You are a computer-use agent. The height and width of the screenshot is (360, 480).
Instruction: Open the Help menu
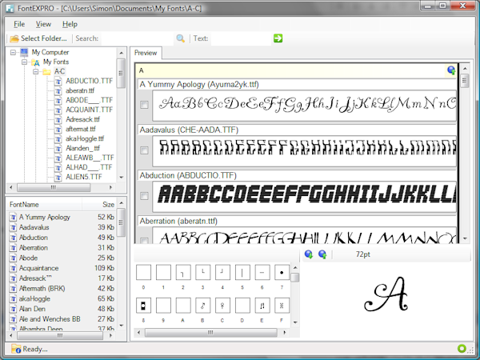70,24
